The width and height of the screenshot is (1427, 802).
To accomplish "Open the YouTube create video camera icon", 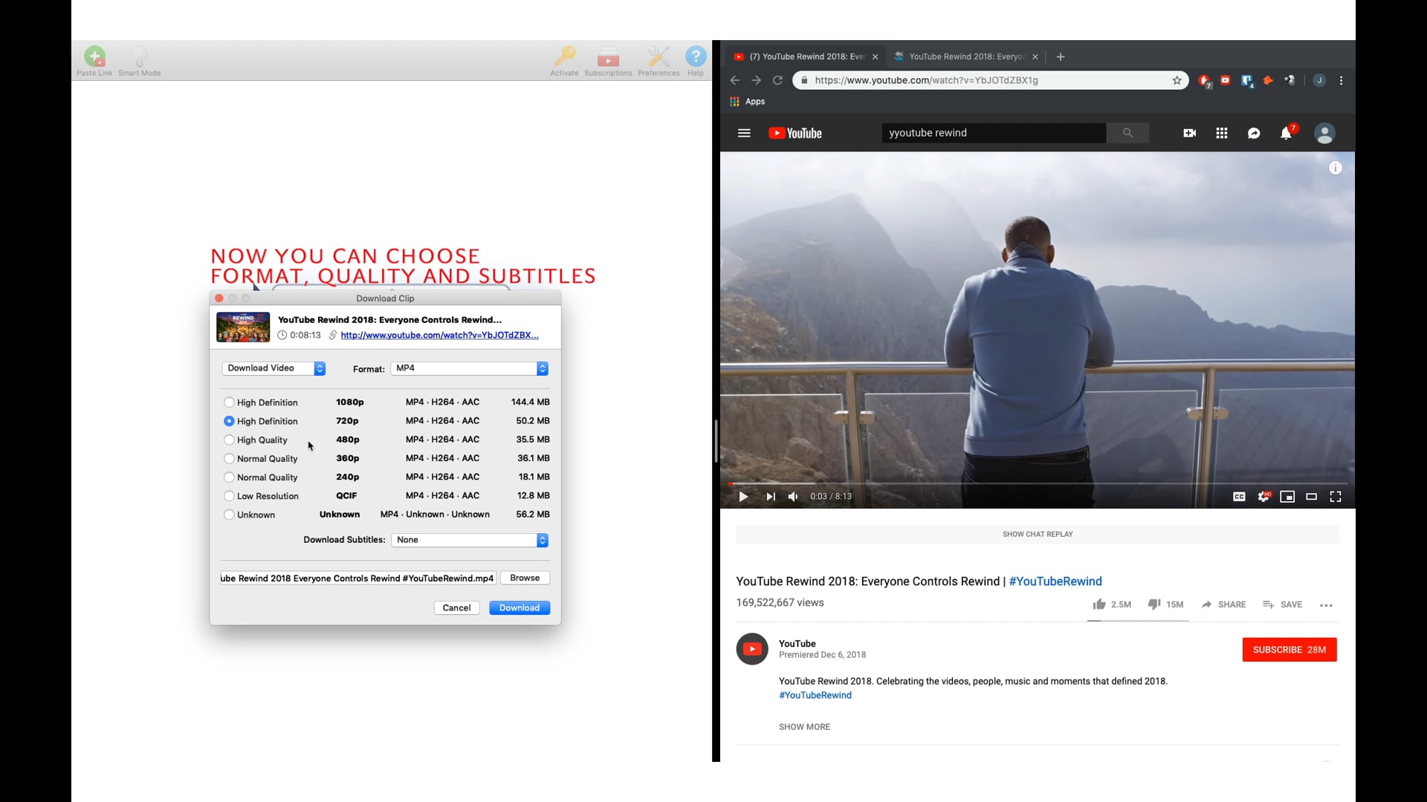I will click(x=1189, y=133).
